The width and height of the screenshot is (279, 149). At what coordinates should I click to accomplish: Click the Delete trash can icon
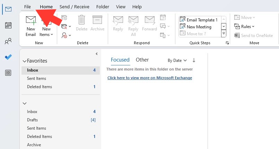(x=82, y=20)
